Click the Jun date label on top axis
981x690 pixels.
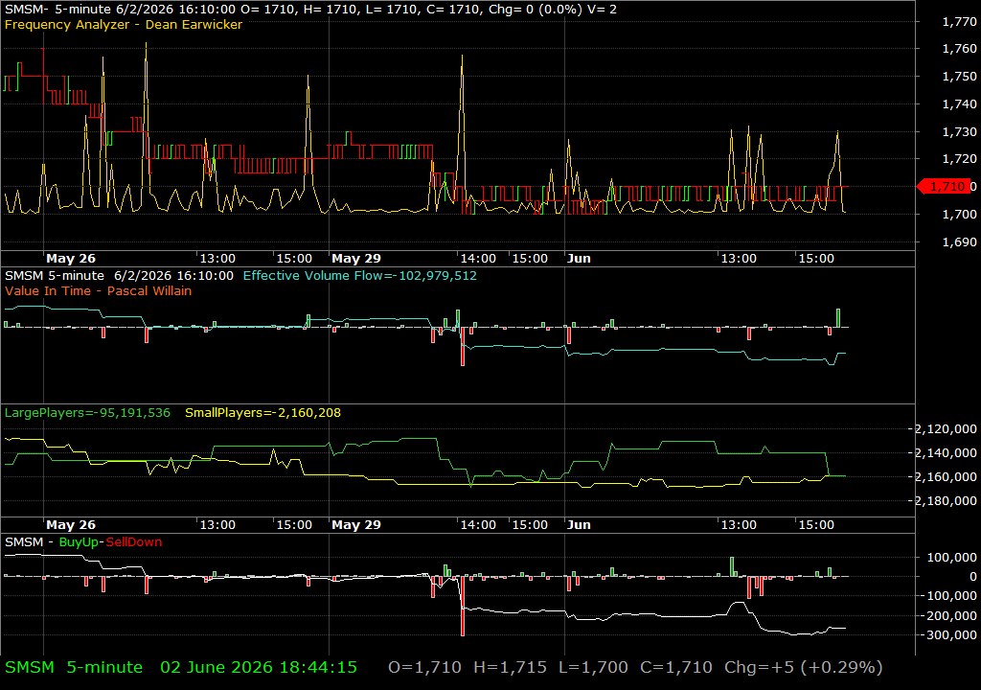(579, 258)
